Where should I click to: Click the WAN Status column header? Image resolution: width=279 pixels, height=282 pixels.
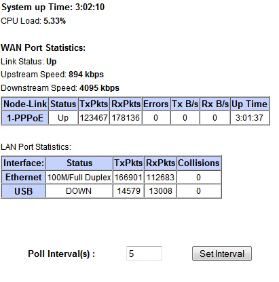[x=63, y=104]
